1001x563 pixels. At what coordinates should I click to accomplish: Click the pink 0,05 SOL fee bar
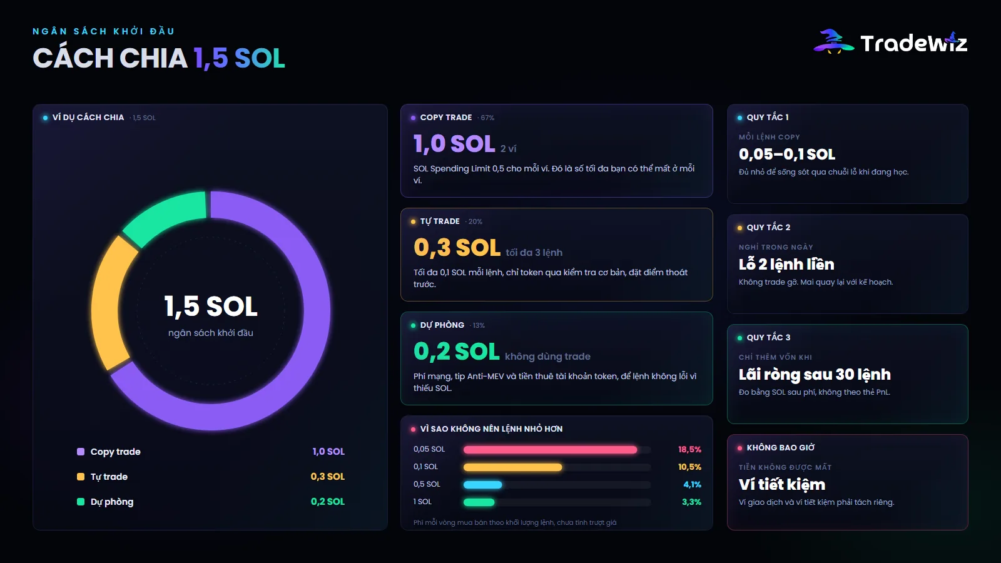point(550,449)
